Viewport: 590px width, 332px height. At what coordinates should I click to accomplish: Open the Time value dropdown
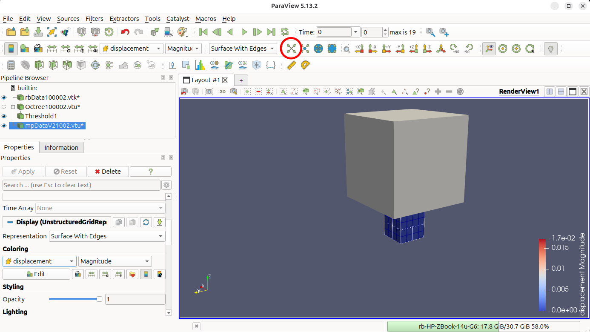pyautogui.click(x=356, y=32)
